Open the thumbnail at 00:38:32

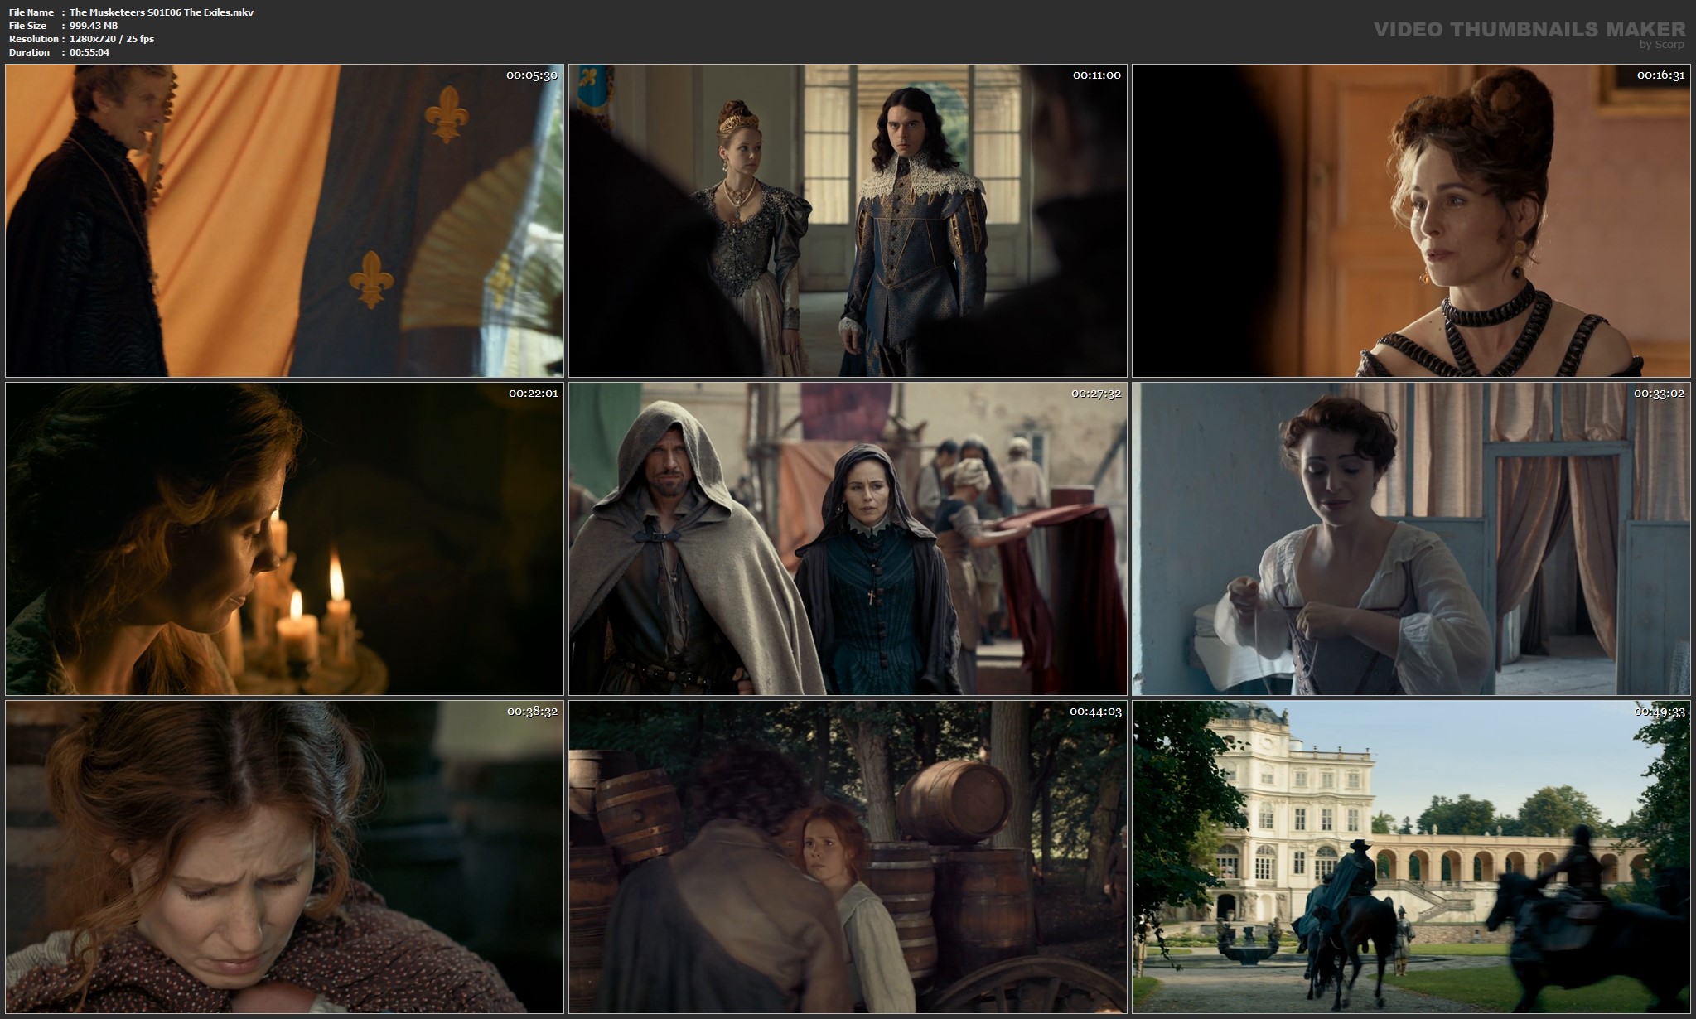[284, 857]
